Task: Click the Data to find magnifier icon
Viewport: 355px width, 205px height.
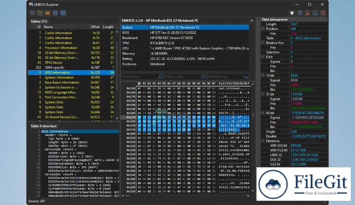Action: point(203,77)
